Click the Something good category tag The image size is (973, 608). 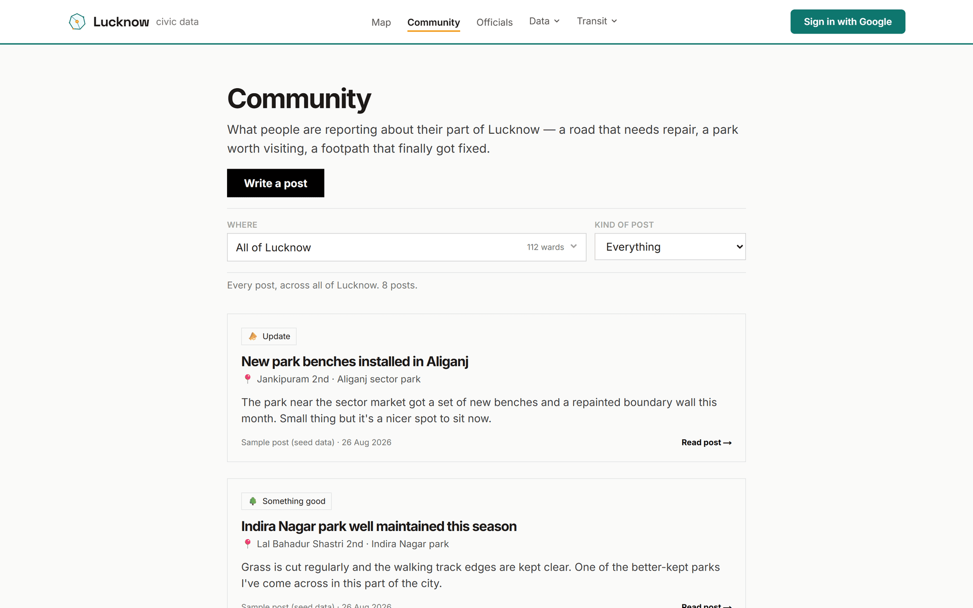coord(286,501)
